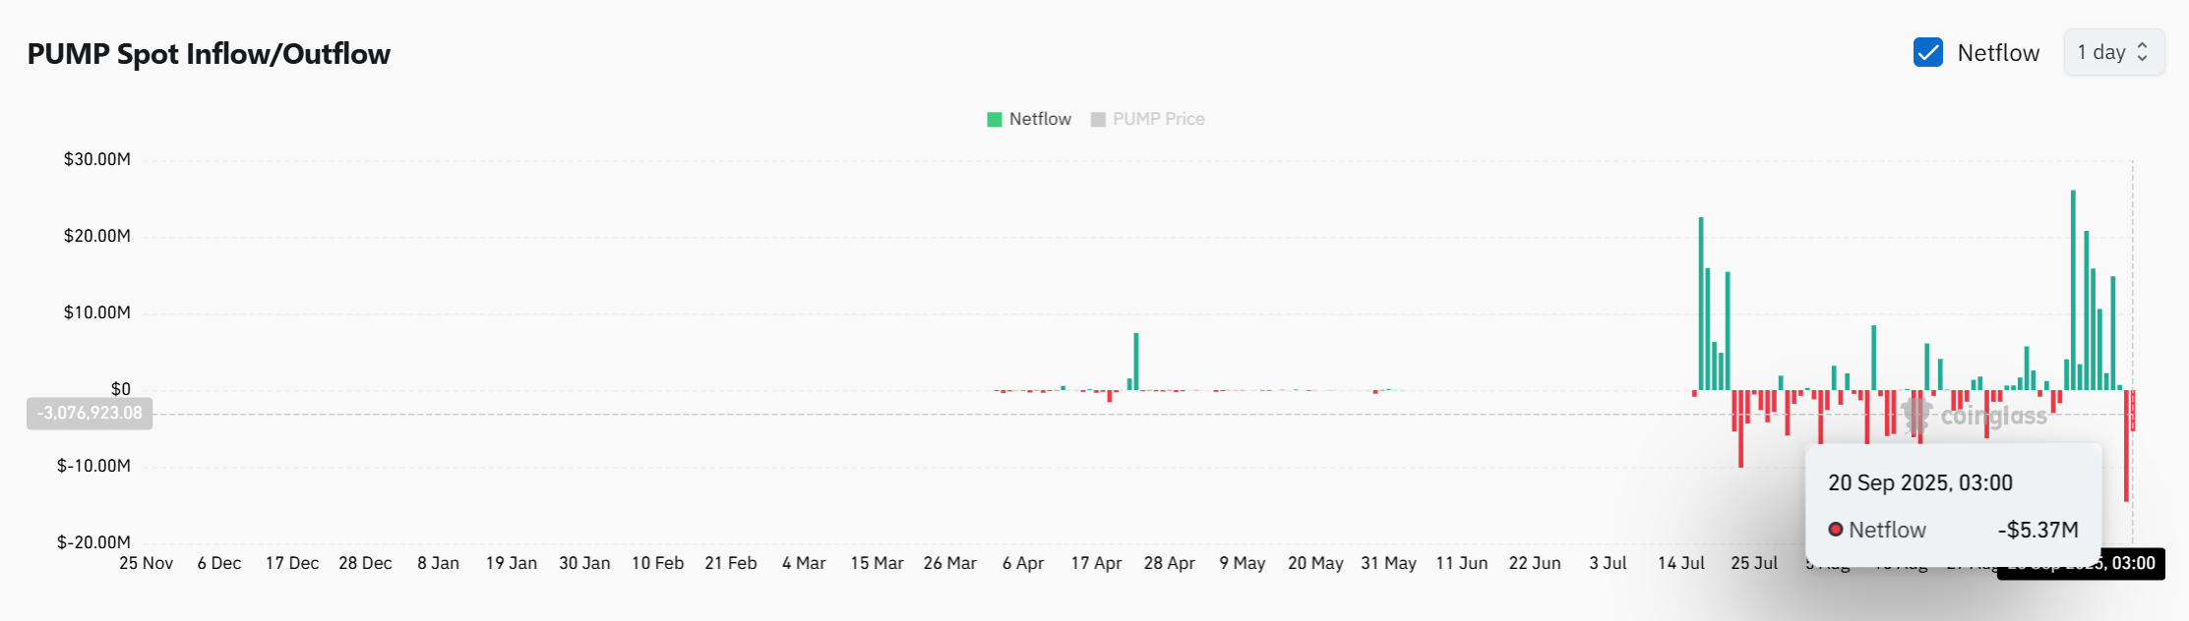Screen dimensions: 2189x621
Task: Click the $30.00M y-axis label
Action: 97,159
